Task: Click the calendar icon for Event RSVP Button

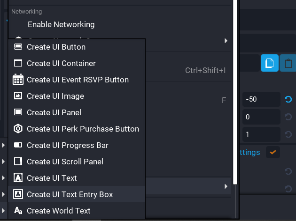Action: pyautogui.click(x=18, y=80)
